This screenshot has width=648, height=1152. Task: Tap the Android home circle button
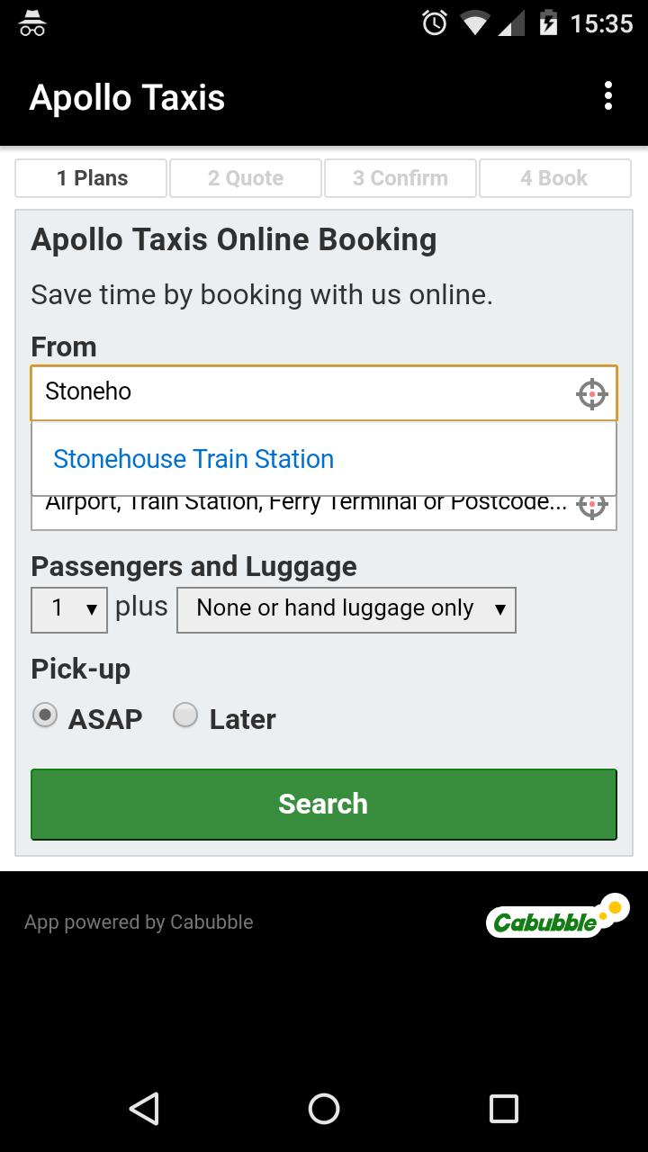click(324, 1108)
